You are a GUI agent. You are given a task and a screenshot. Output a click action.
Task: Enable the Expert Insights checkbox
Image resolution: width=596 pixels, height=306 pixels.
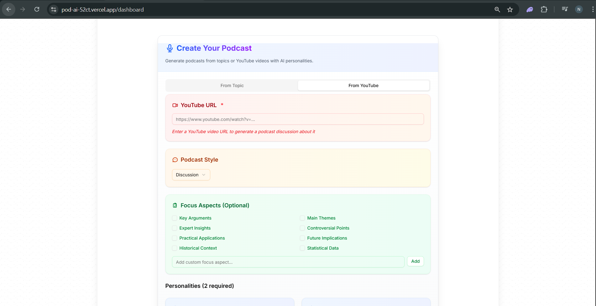click(175, 228)
